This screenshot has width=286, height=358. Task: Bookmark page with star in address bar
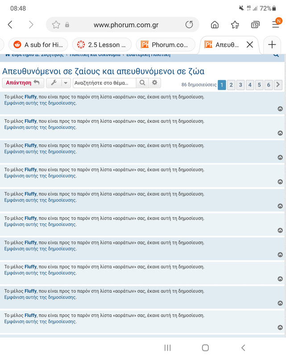pyautogui.click(x=56, y=25)
